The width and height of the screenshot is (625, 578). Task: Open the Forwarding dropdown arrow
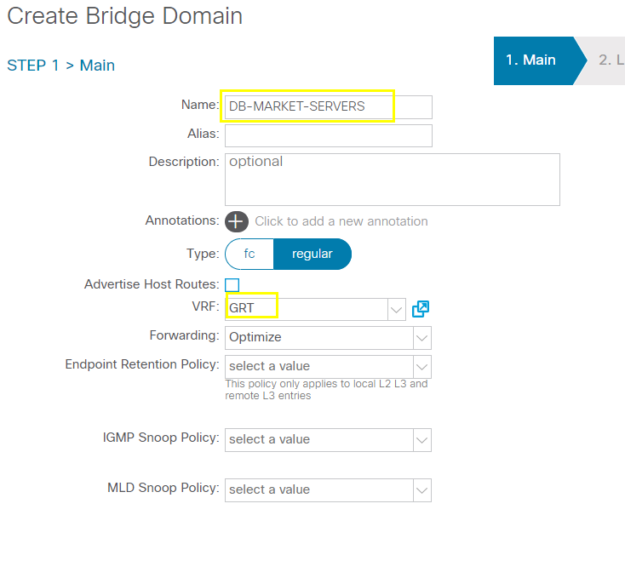[x=422, y=338]
